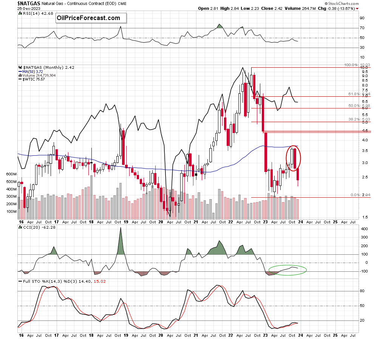
Task: Click the CCI(20) panel legend icon
Action: coord(20,227)
